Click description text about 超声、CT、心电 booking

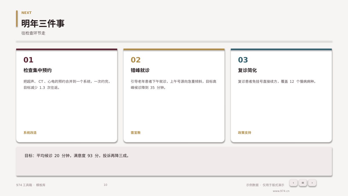(67, 84)
